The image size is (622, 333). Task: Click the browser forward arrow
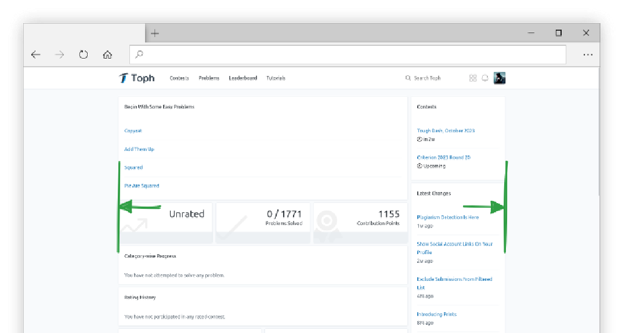click(59, 55)
